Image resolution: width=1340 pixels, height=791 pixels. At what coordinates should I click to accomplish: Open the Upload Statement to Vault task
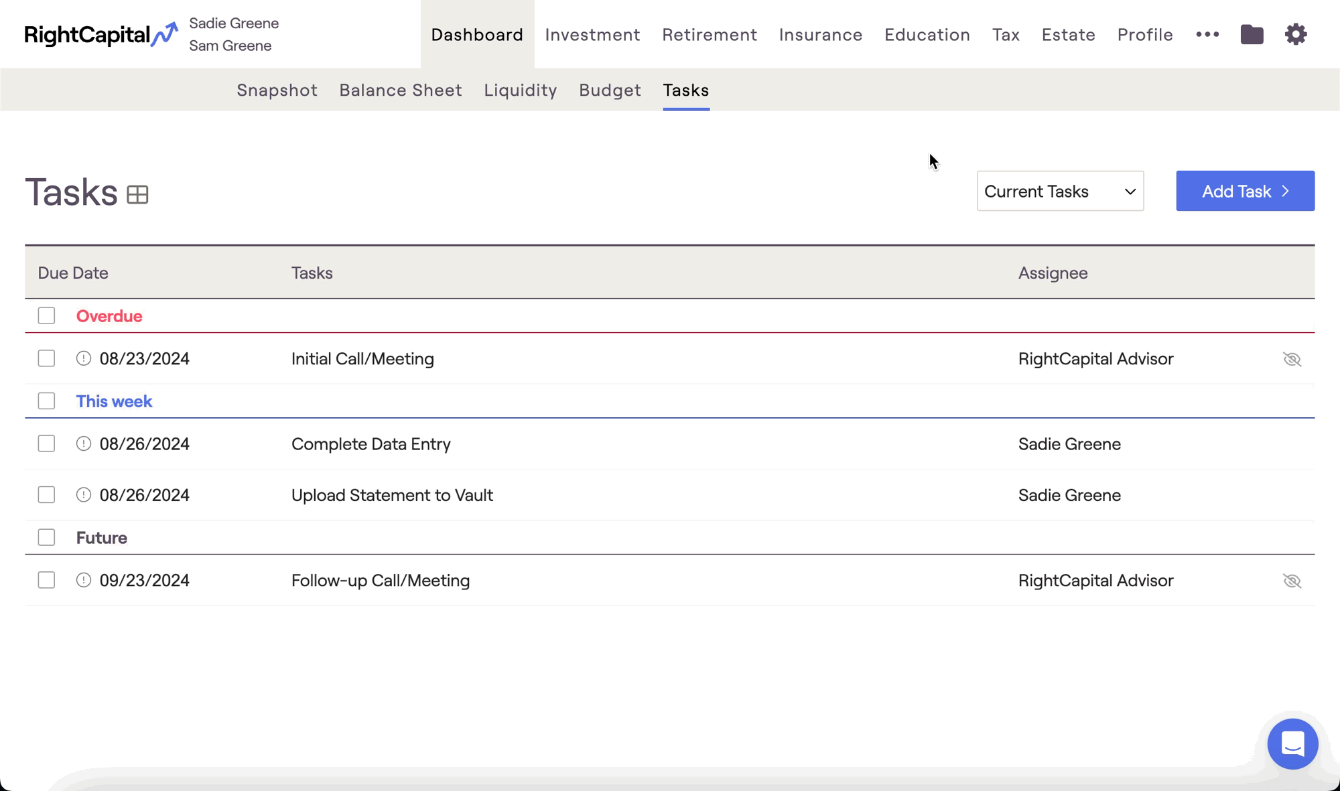392,494
